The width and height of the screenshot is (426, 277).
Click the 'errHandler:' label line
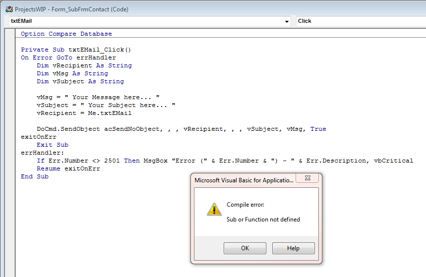[x=42, y=153]
